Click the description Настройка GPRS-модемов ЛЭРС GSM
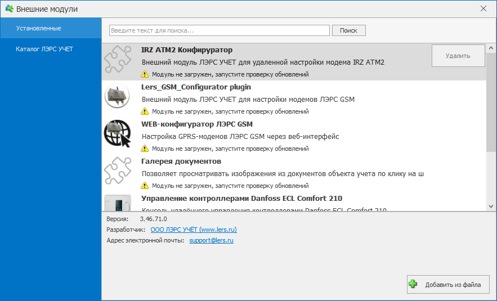 240,136
